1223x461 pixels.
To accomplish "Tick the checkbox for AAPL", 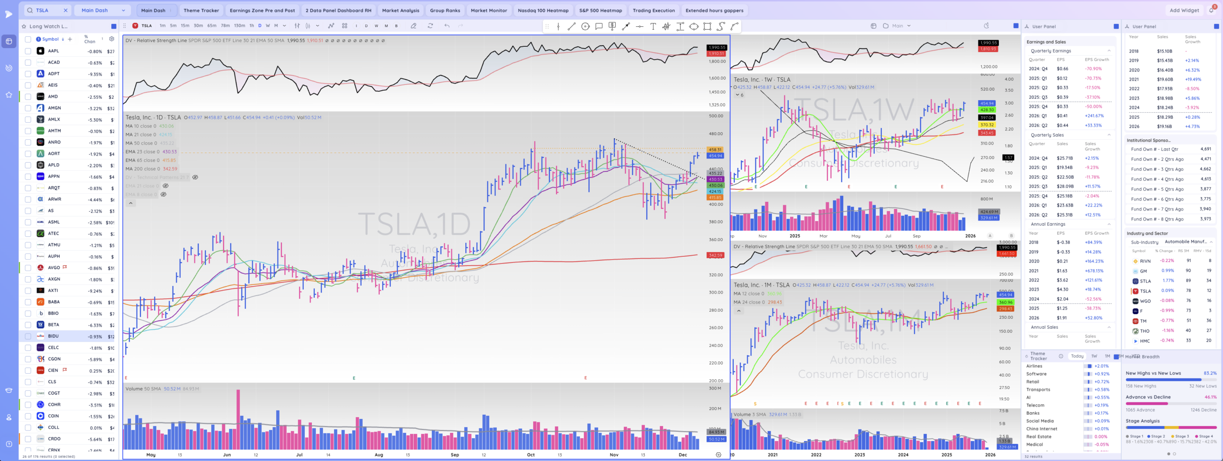I will pos(28,51).
